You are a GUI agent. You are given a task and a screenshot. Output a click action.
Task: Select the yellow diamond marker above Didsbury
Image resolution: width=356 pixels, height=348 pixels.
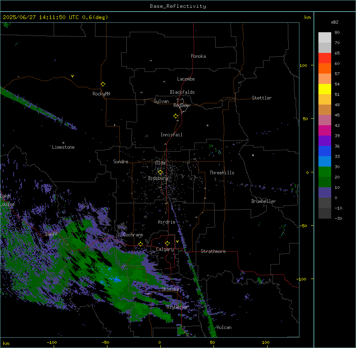point(160,172)
